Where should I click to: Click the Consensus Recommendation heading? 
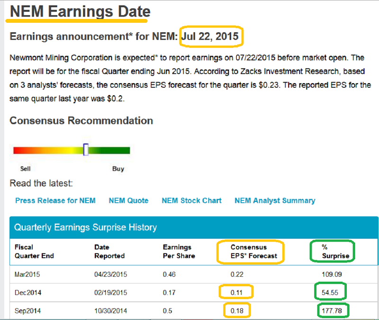[81, 121]
